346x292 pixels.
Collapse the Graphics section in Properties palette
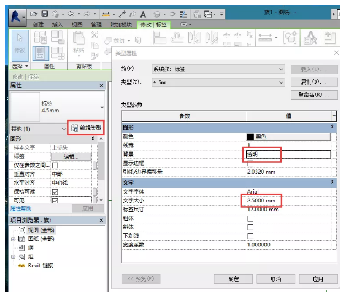(x=93, y=139)
